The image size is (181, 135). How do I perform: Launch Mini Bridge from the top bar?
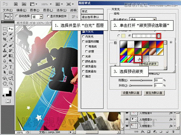pos(24,4)
